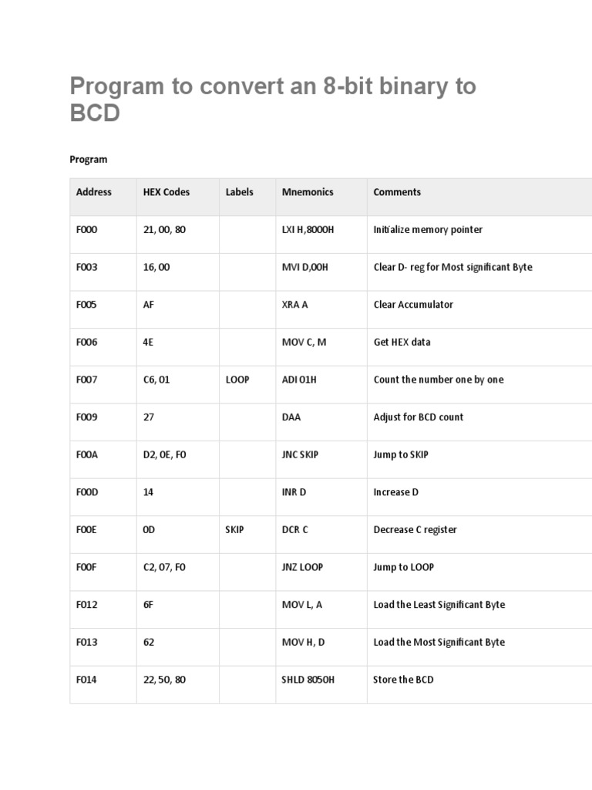Click the "Program to convert an 8-bit binary to BCD" title
592x790 pixels.
(x=273, y=99)
